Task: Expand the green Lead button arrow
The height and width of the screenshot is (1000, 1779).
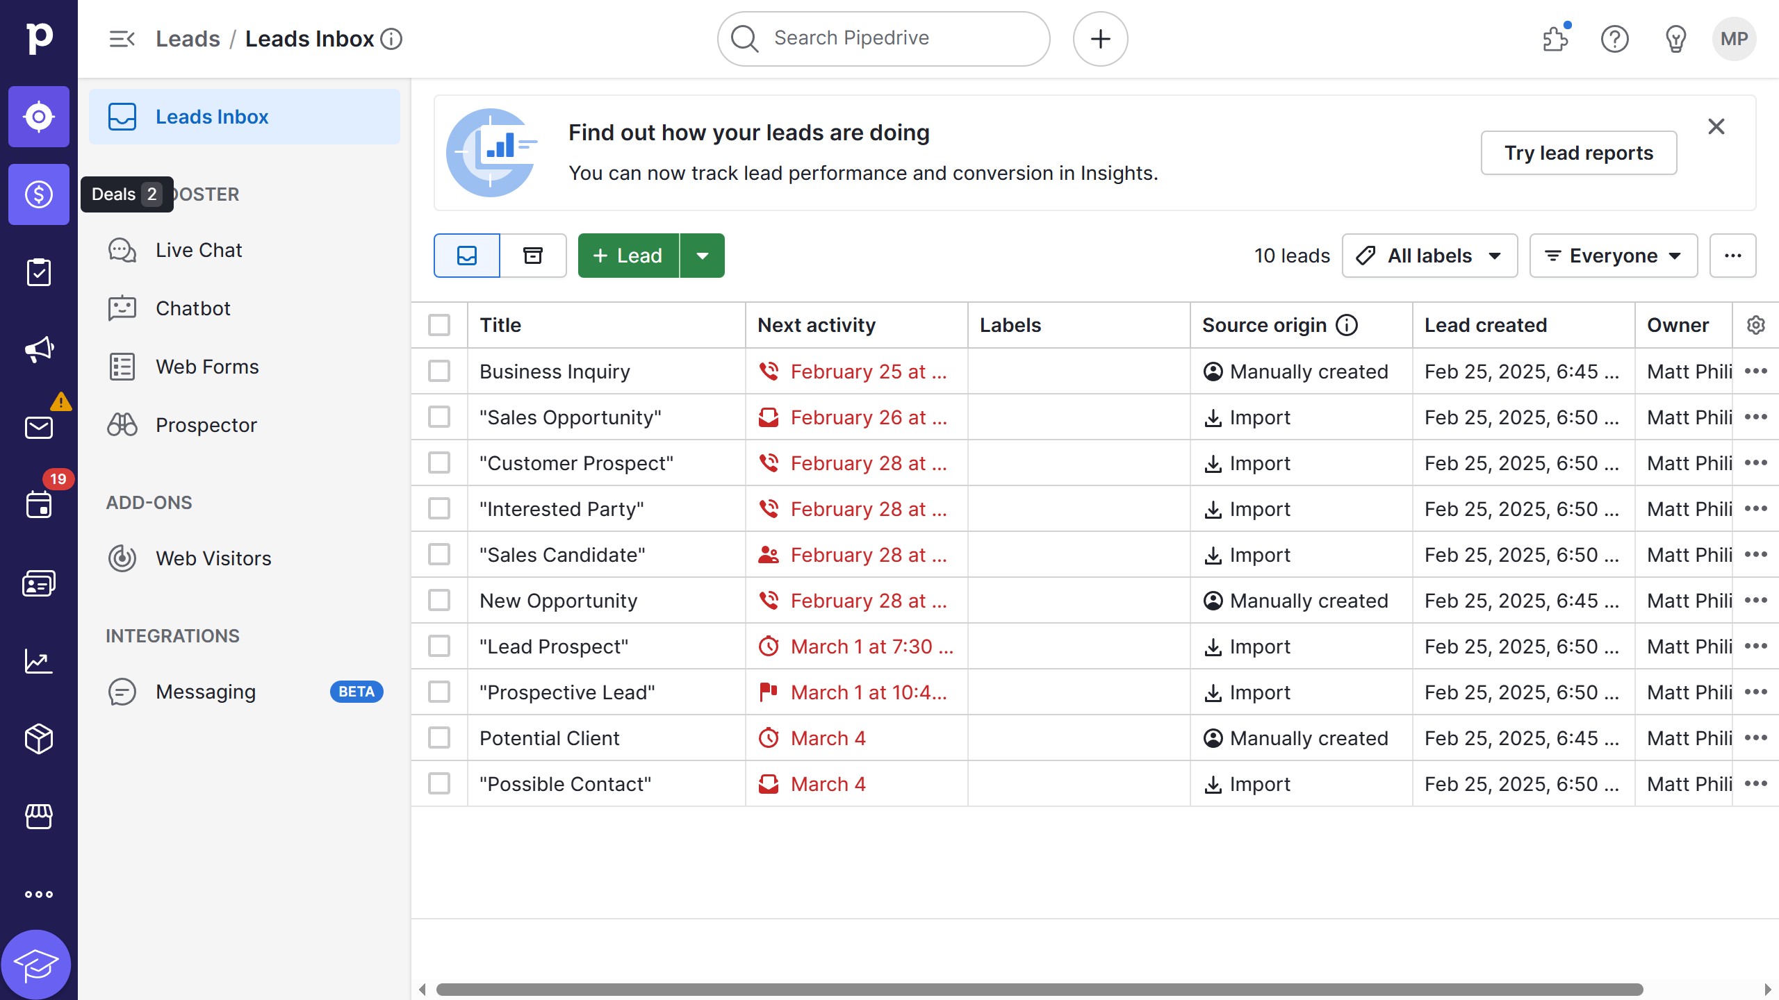Action: click(702, 256)
